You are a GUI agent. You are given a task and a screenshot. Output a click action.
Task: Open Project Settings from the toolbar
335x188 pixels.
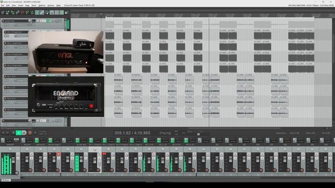(x=17, y=13)
